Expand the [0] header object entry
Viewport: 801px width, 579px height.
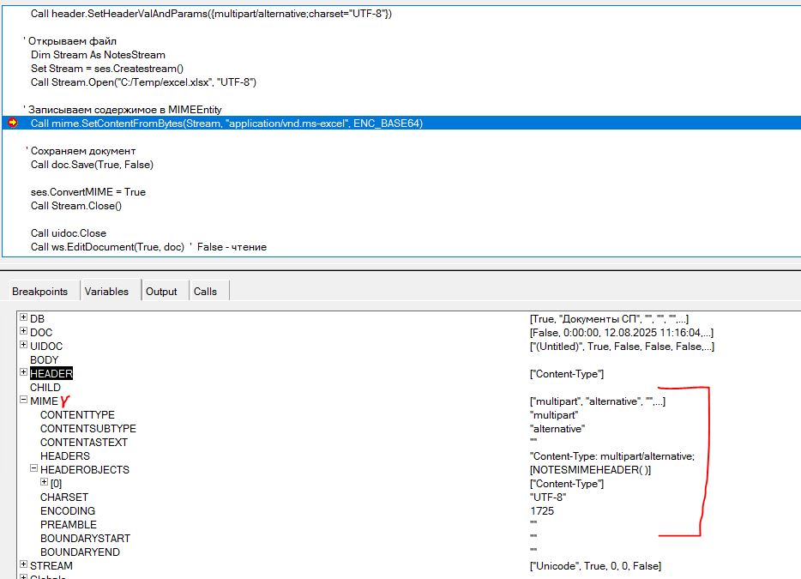click(x=45, y=483)
